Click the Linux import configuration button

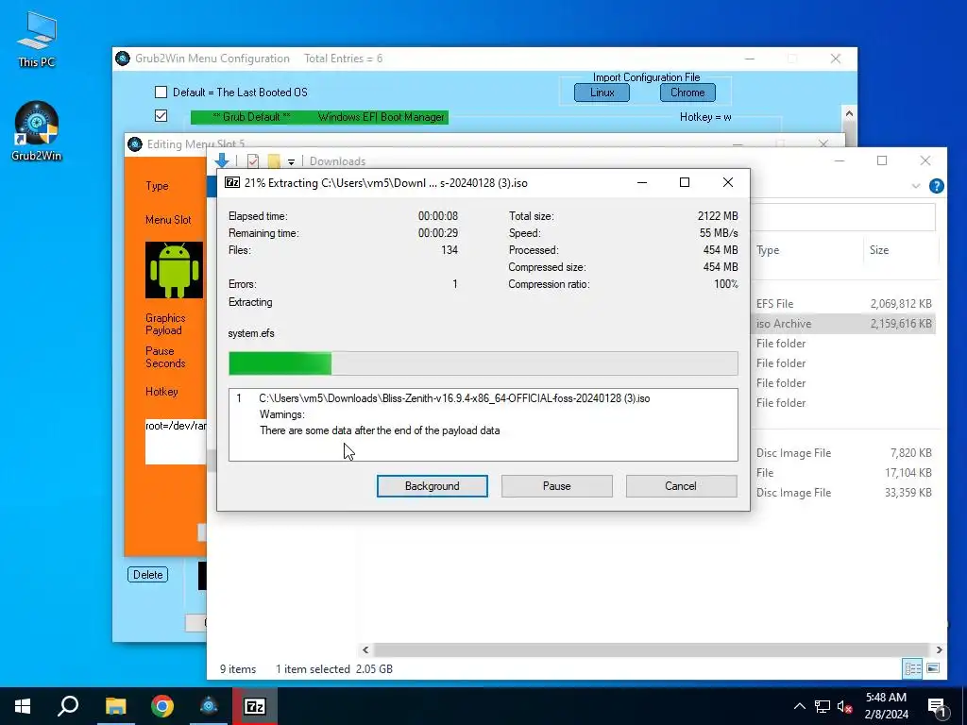tap(602, 93)
